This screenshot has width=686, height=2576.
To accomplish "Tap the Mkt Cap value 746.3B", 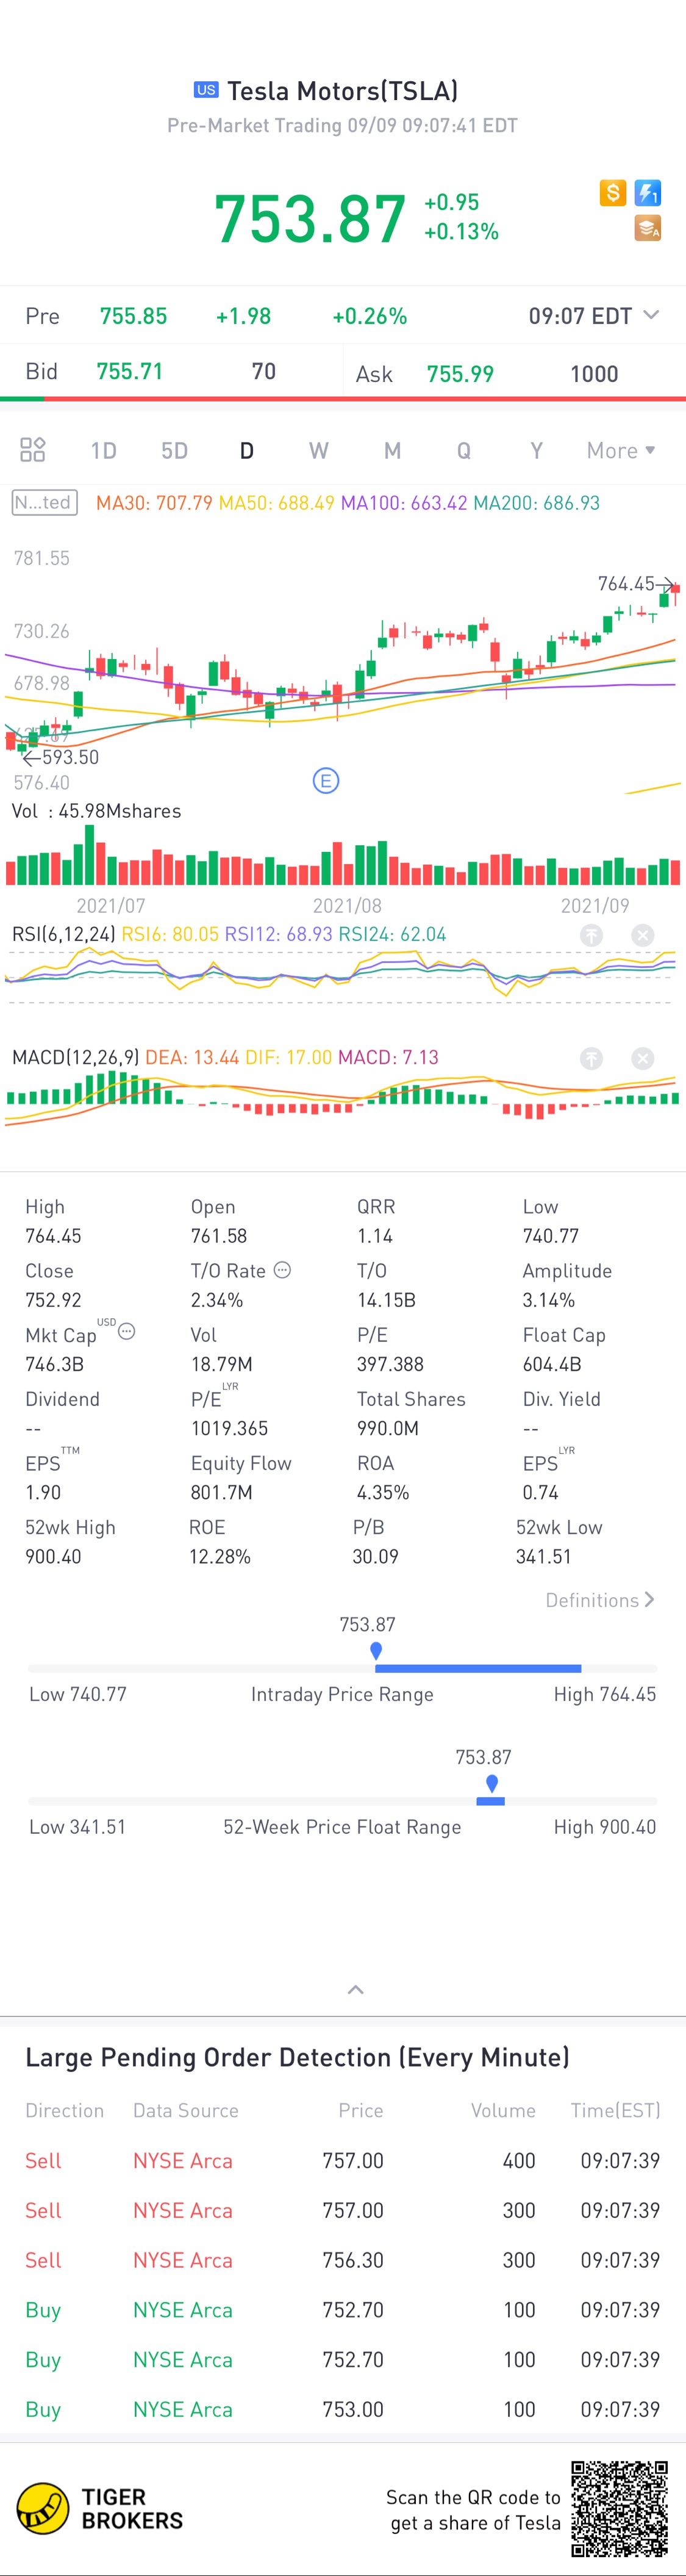I will (x=54, y=1364).
